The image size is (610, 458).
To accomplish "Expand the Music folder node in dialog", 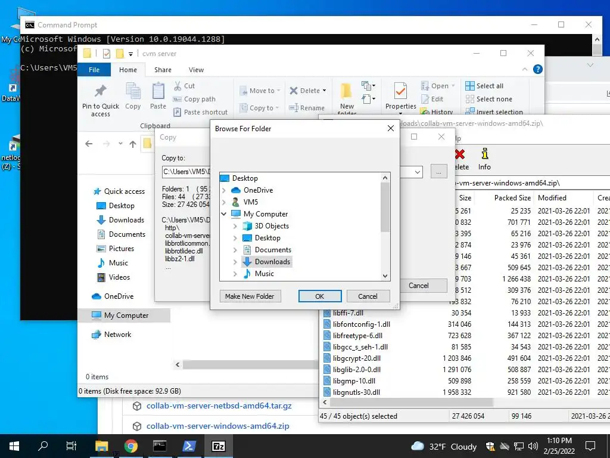I will coord(235,274).
